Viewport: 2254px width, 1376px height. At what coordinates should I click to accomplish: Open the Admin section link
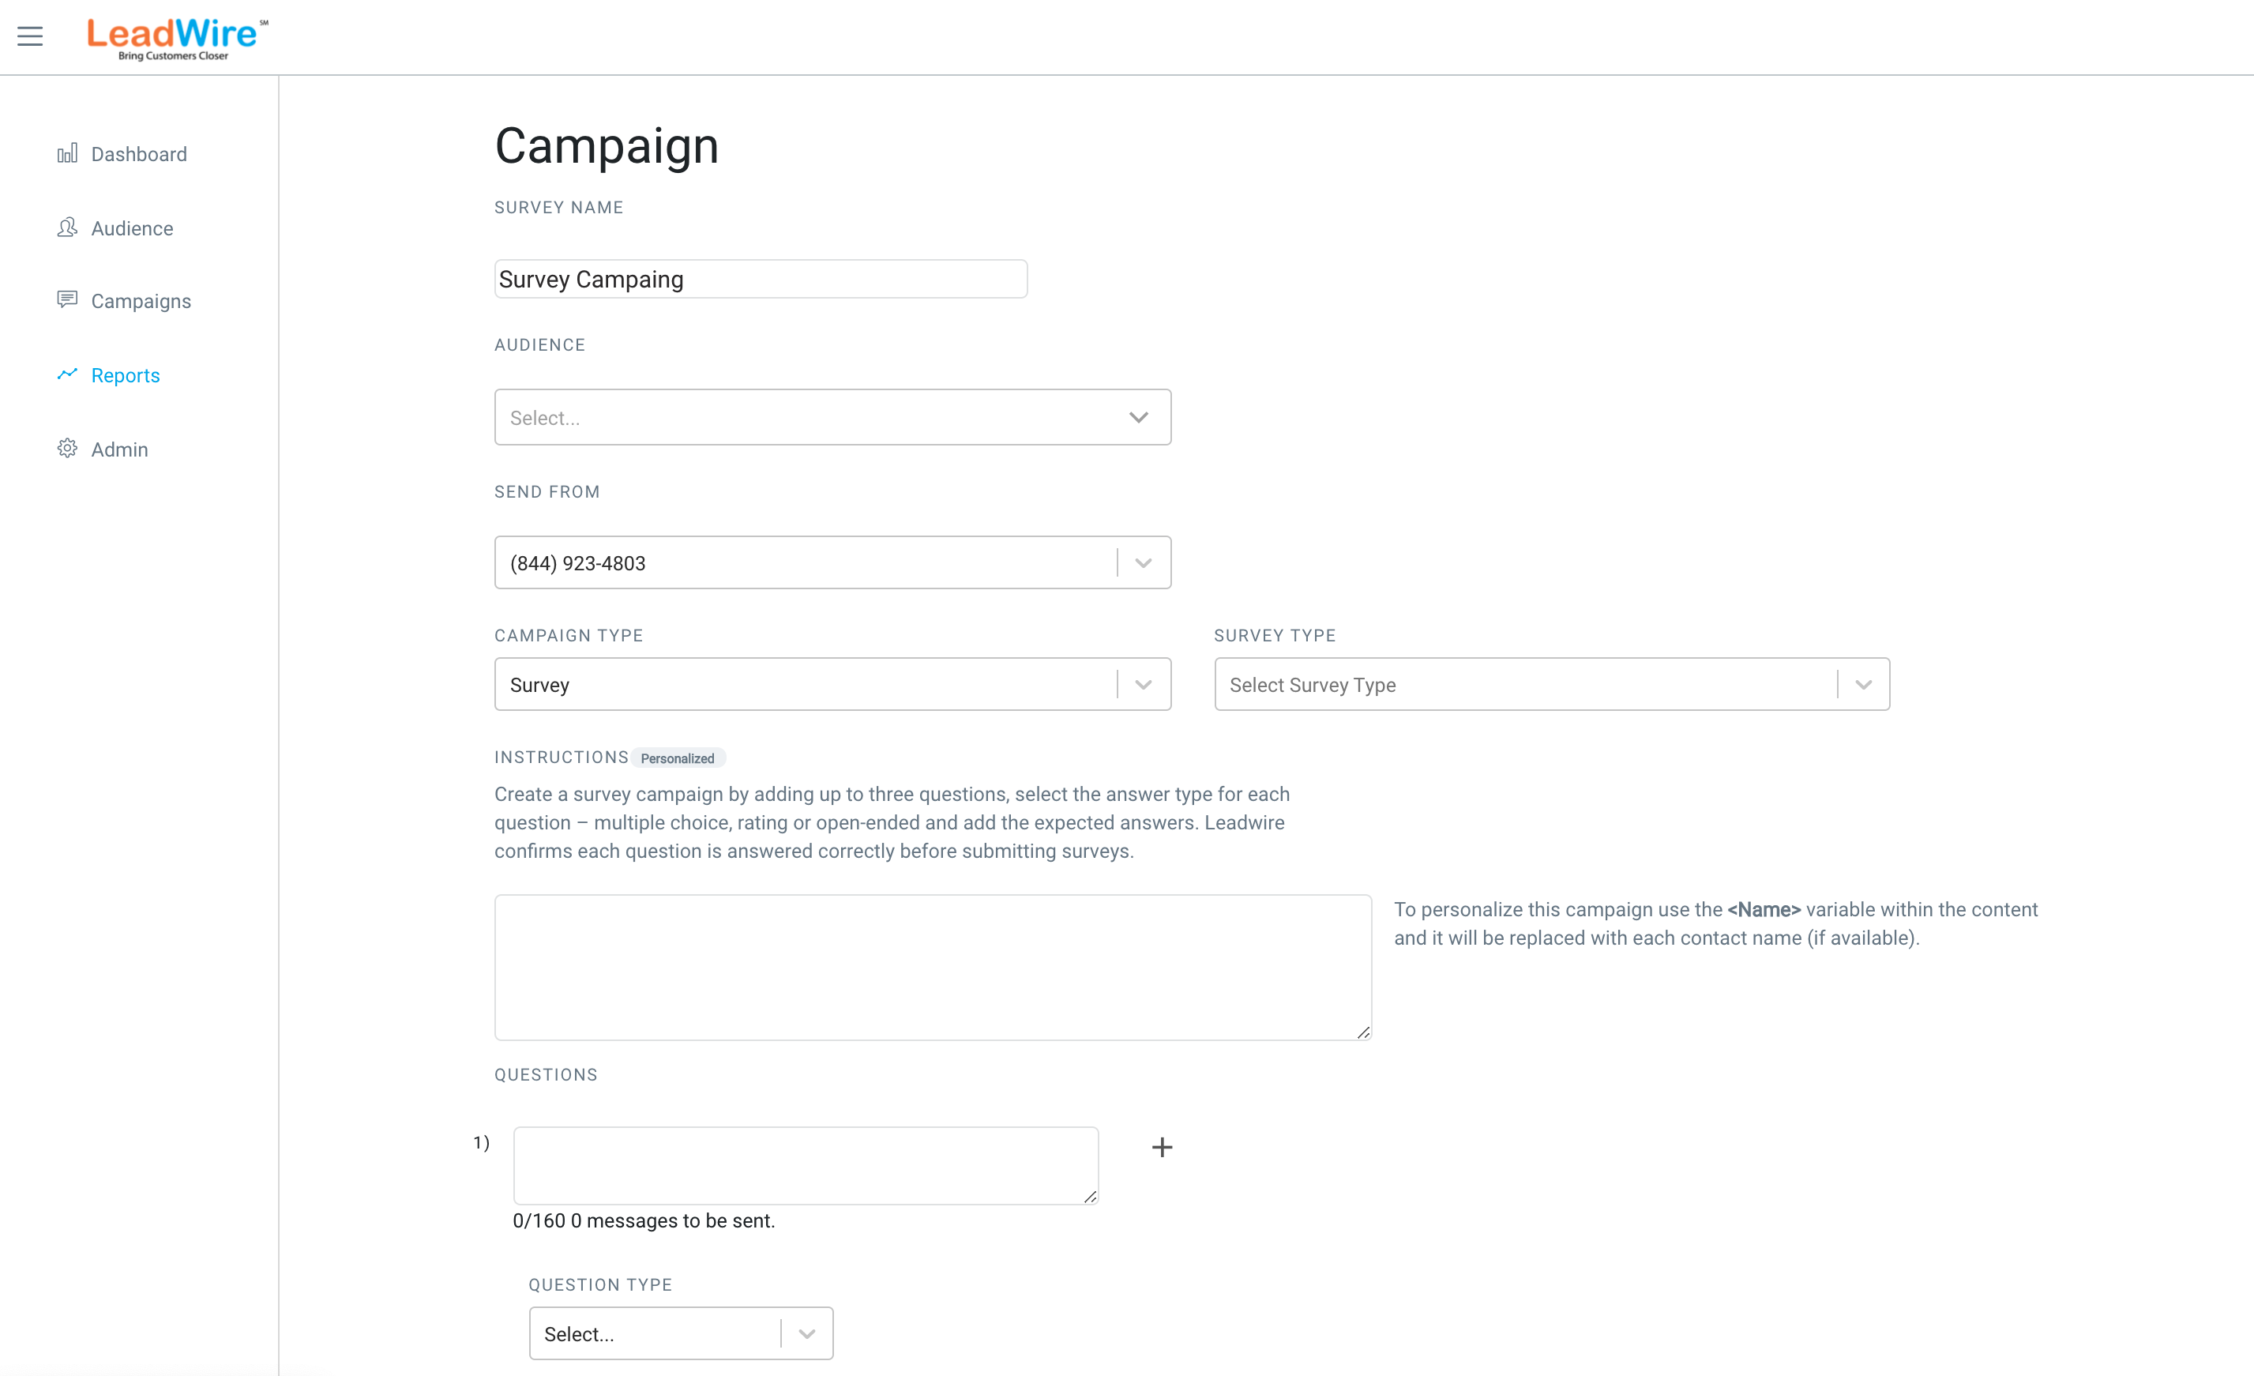[x=120, y=449]
